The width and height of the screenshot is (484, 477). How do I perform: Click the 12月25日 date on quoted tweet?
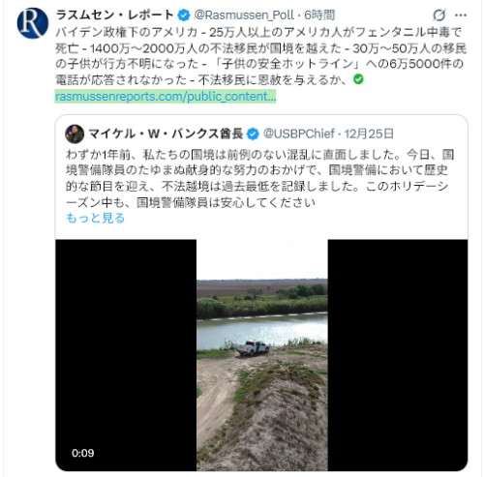click(x=369, y=134)
